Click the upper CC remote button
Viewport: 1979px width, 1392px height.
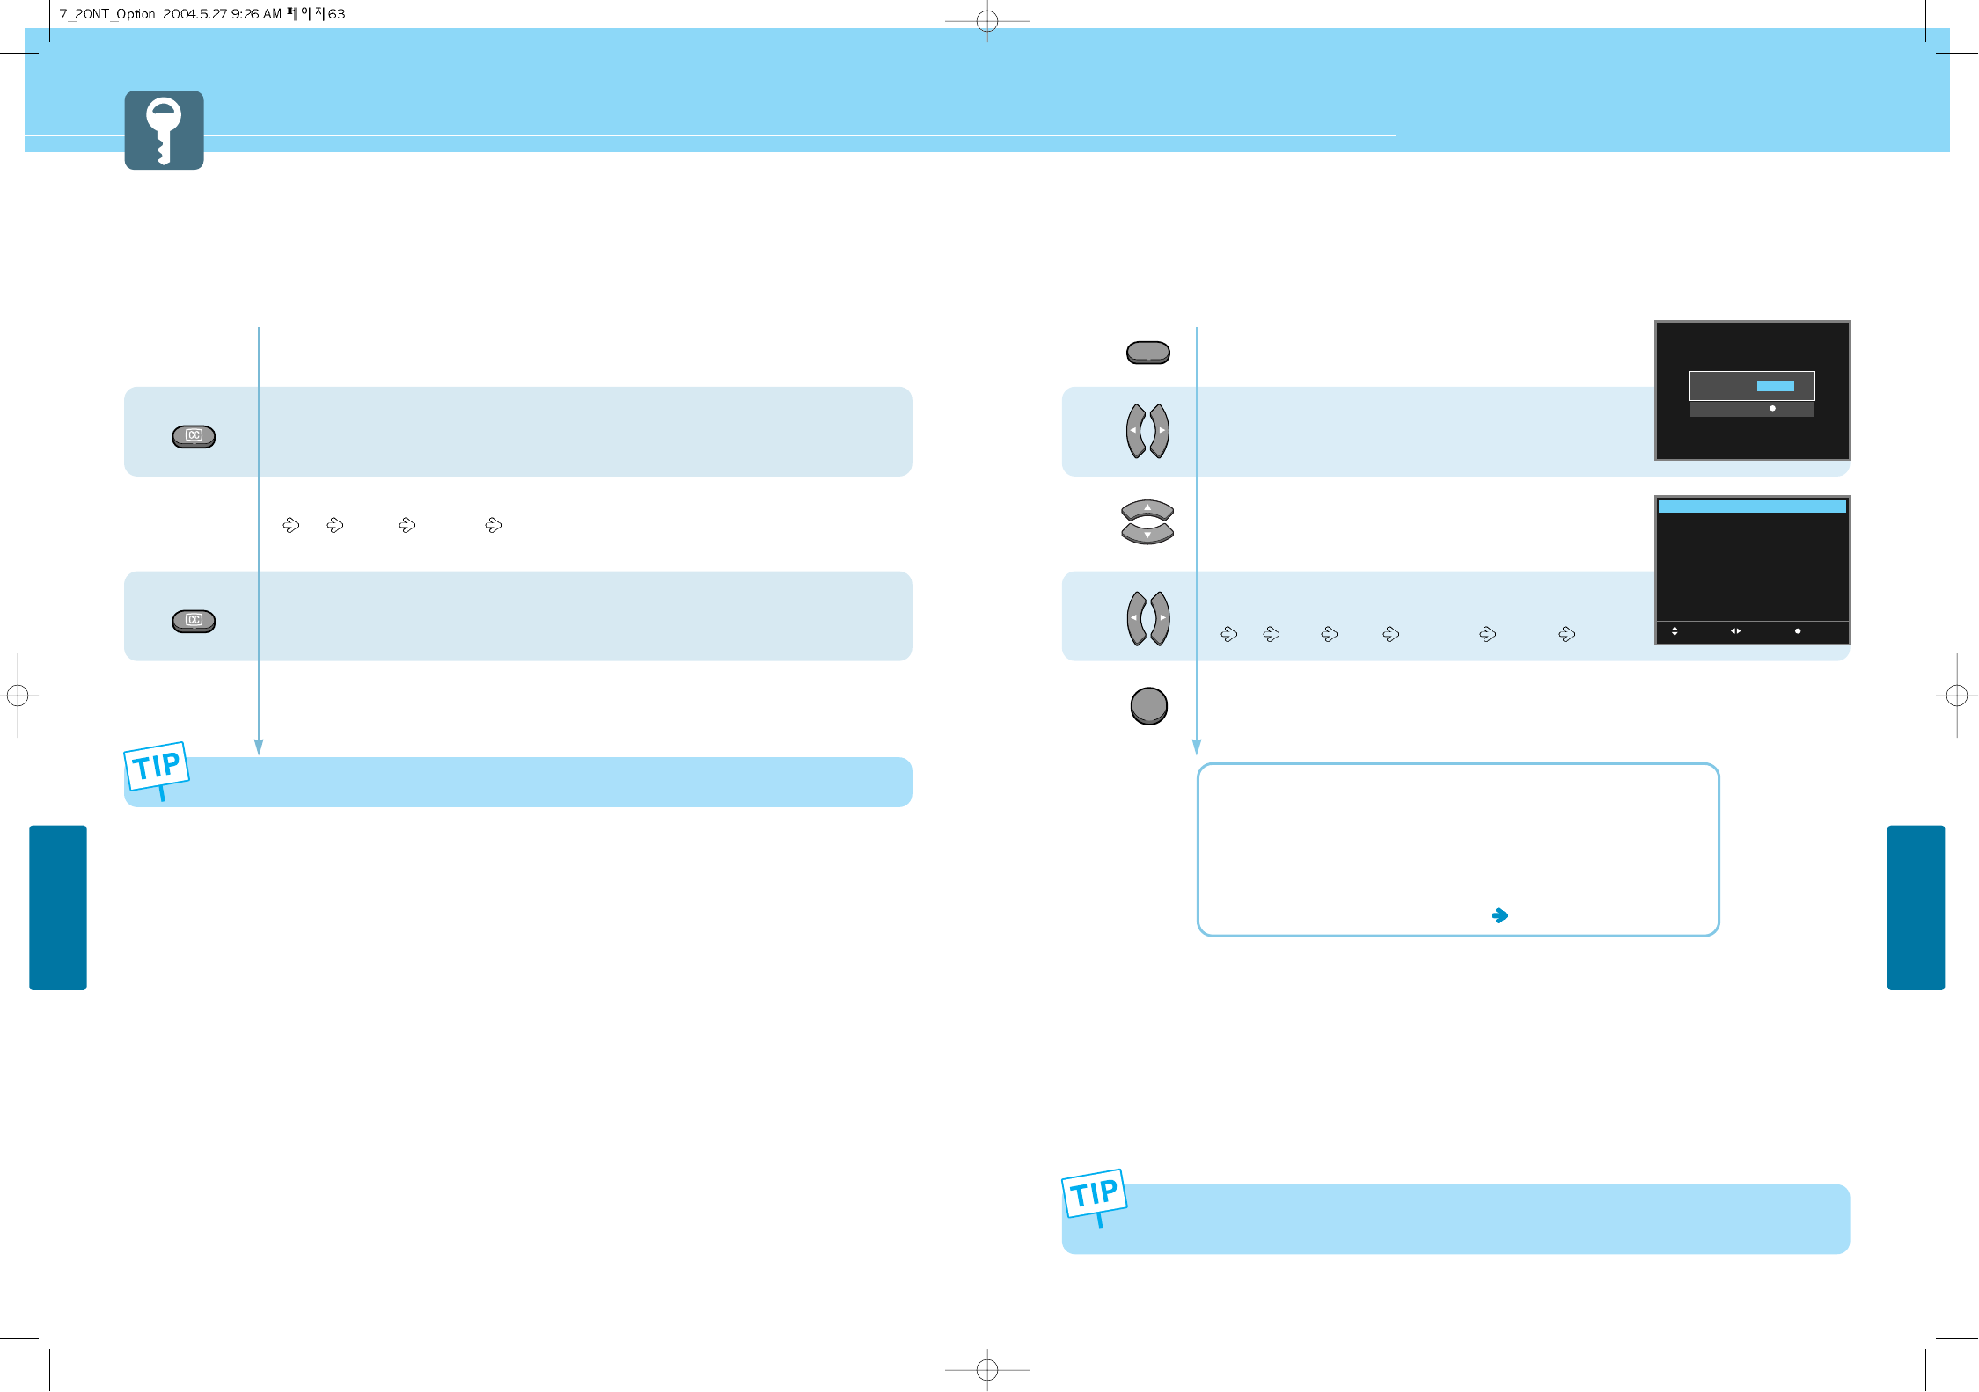click(194, 436)
